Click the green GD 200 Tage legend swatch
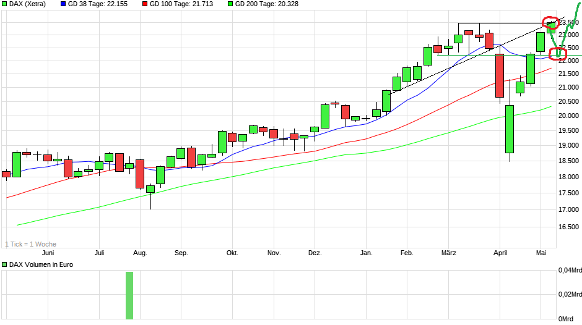Viewport: 582px width, 325px height. 230,4
